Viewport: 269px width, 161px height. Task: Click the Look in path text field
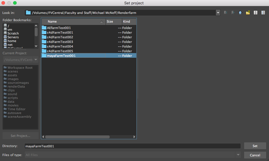[120, 13]
